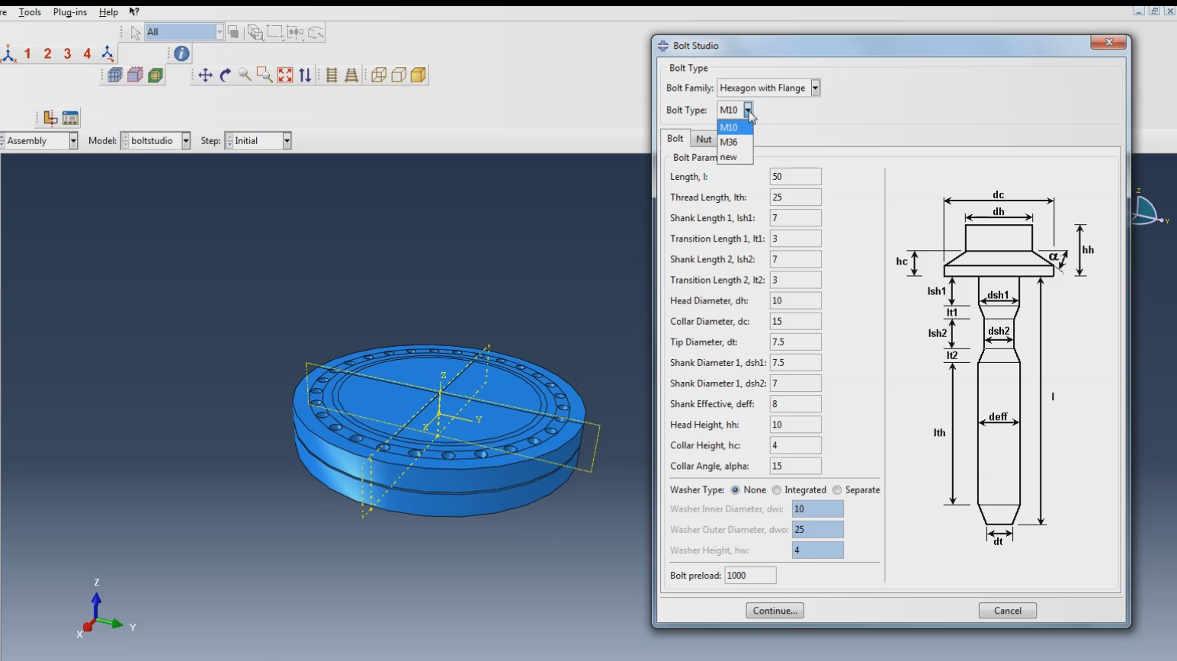1177x661 pixels.
Task: Open the Plug-ins menu
Action: point(69,11)
